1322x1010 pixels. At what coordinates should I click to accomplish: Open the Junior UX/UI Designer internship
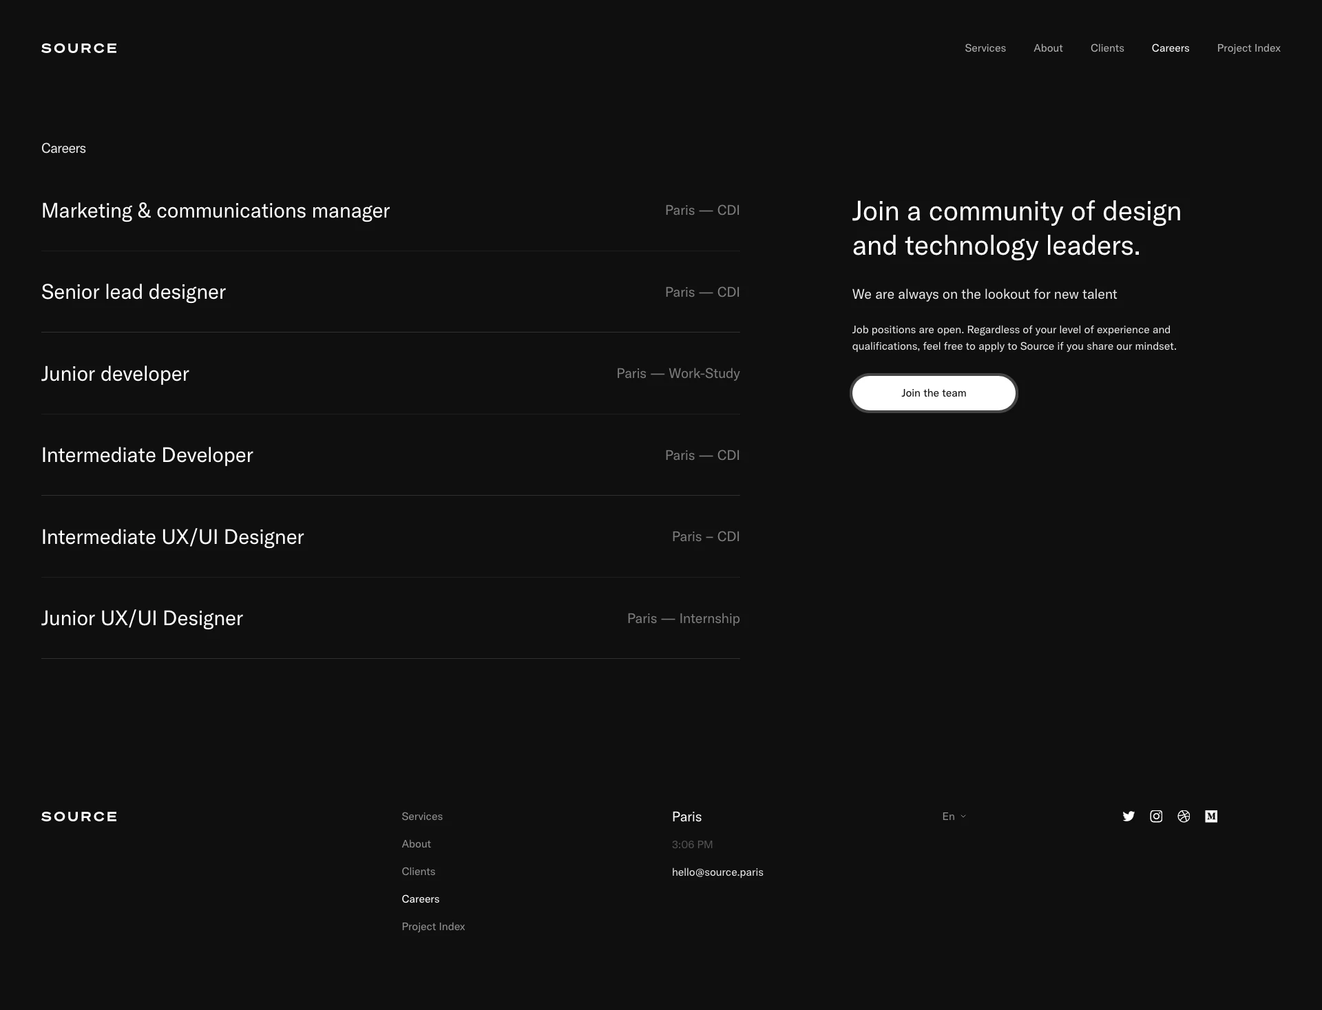pyautogui.click(x=142, y=618)
